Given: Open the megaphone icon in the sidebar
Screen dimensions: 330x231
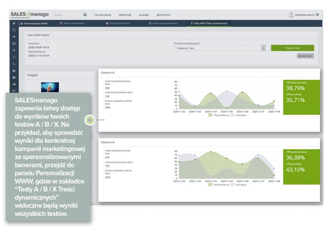Looking at the screenshot, I should (14, 91).
